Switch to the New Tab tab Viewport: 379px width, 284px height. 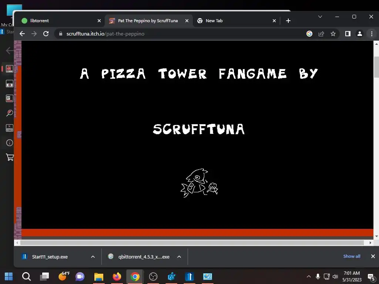coord(237,21)
